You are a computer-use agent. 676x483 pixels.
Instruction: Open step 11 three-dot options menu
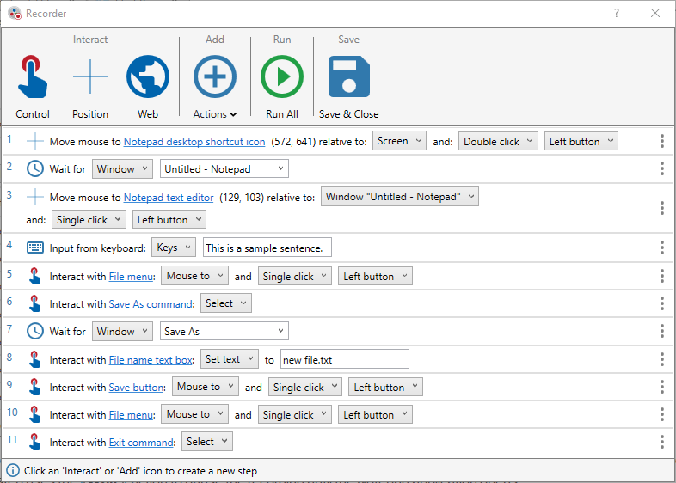[x=661, y=442]
